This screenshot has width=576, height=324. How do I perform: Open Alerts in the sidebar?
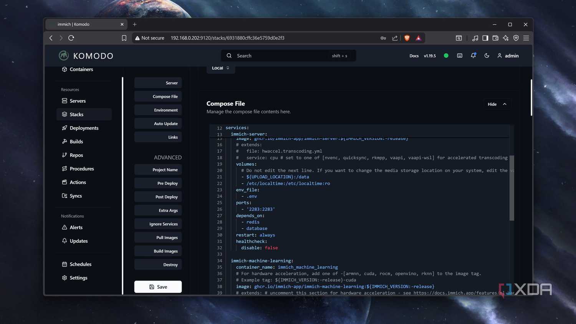[84, 227]
